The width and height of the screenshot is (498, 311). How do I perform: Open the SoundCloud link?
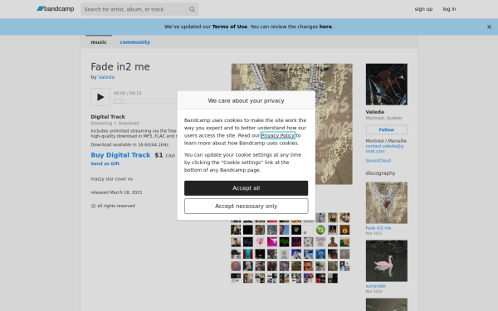[378, 161]
